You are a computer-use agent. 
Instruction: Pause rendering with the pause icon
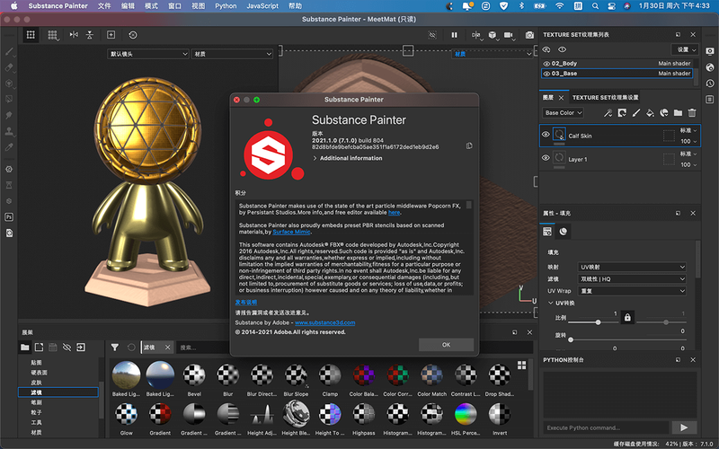click(454, 35)
